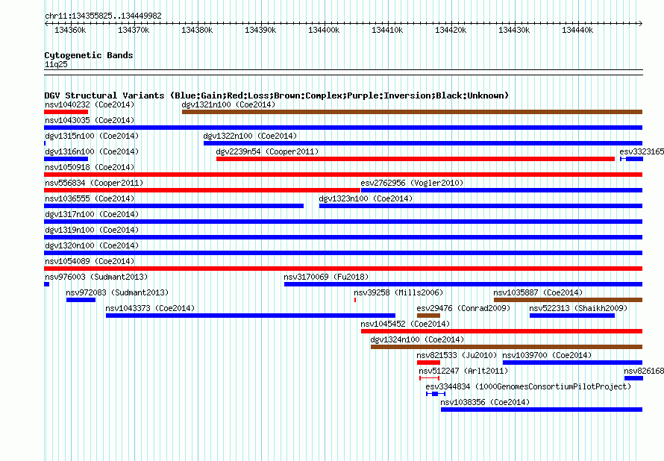Viewport: 664px width, 461px height.
Task: Click the dgv1323n100 (Coe2014) label
Action: [366, 198]
